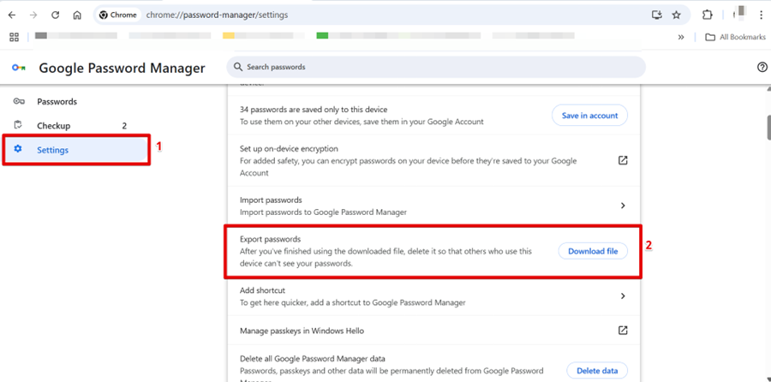This screenshot has width=771, height=382.
Task: Open Checkup in the sidebar
Action: pyautogui.click(x=53, y=126)
